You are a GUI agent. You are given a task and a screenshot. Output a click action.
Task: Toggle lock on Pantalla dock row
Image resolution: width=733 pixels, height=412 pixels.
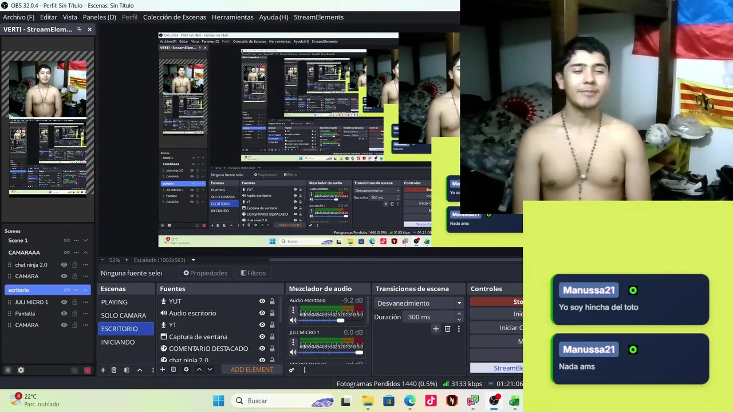(74, 314)
